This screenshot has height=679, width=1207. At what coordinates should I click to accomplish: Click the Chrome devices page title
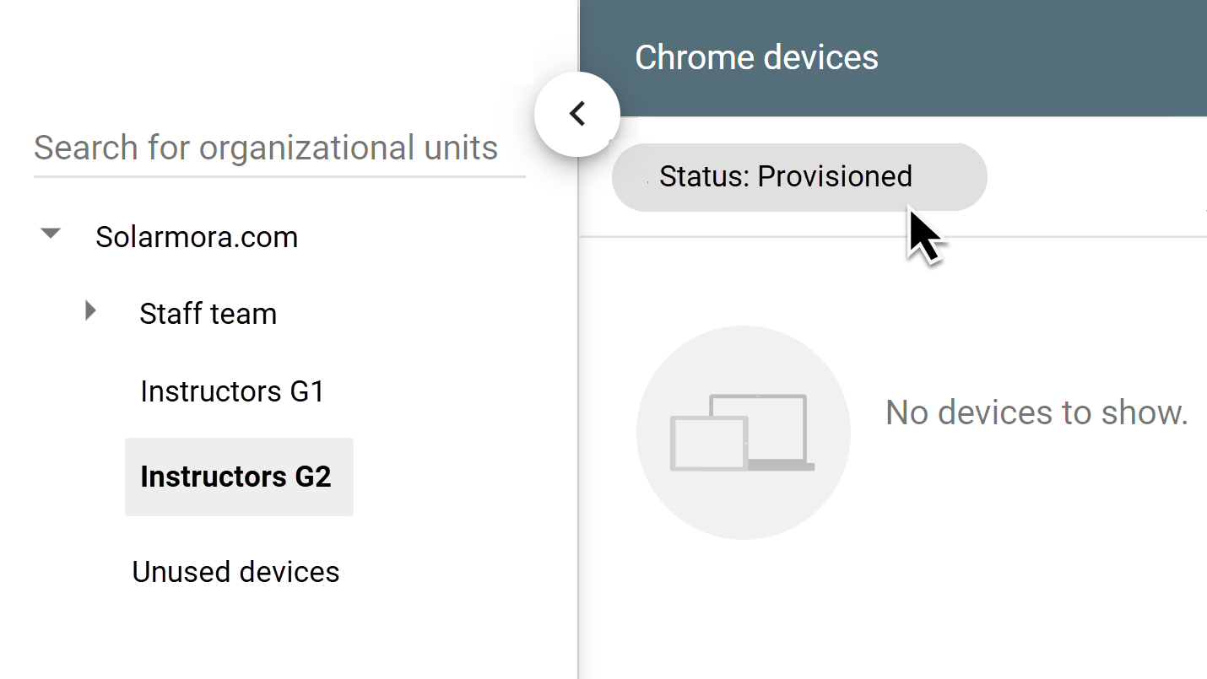point(756,57)
